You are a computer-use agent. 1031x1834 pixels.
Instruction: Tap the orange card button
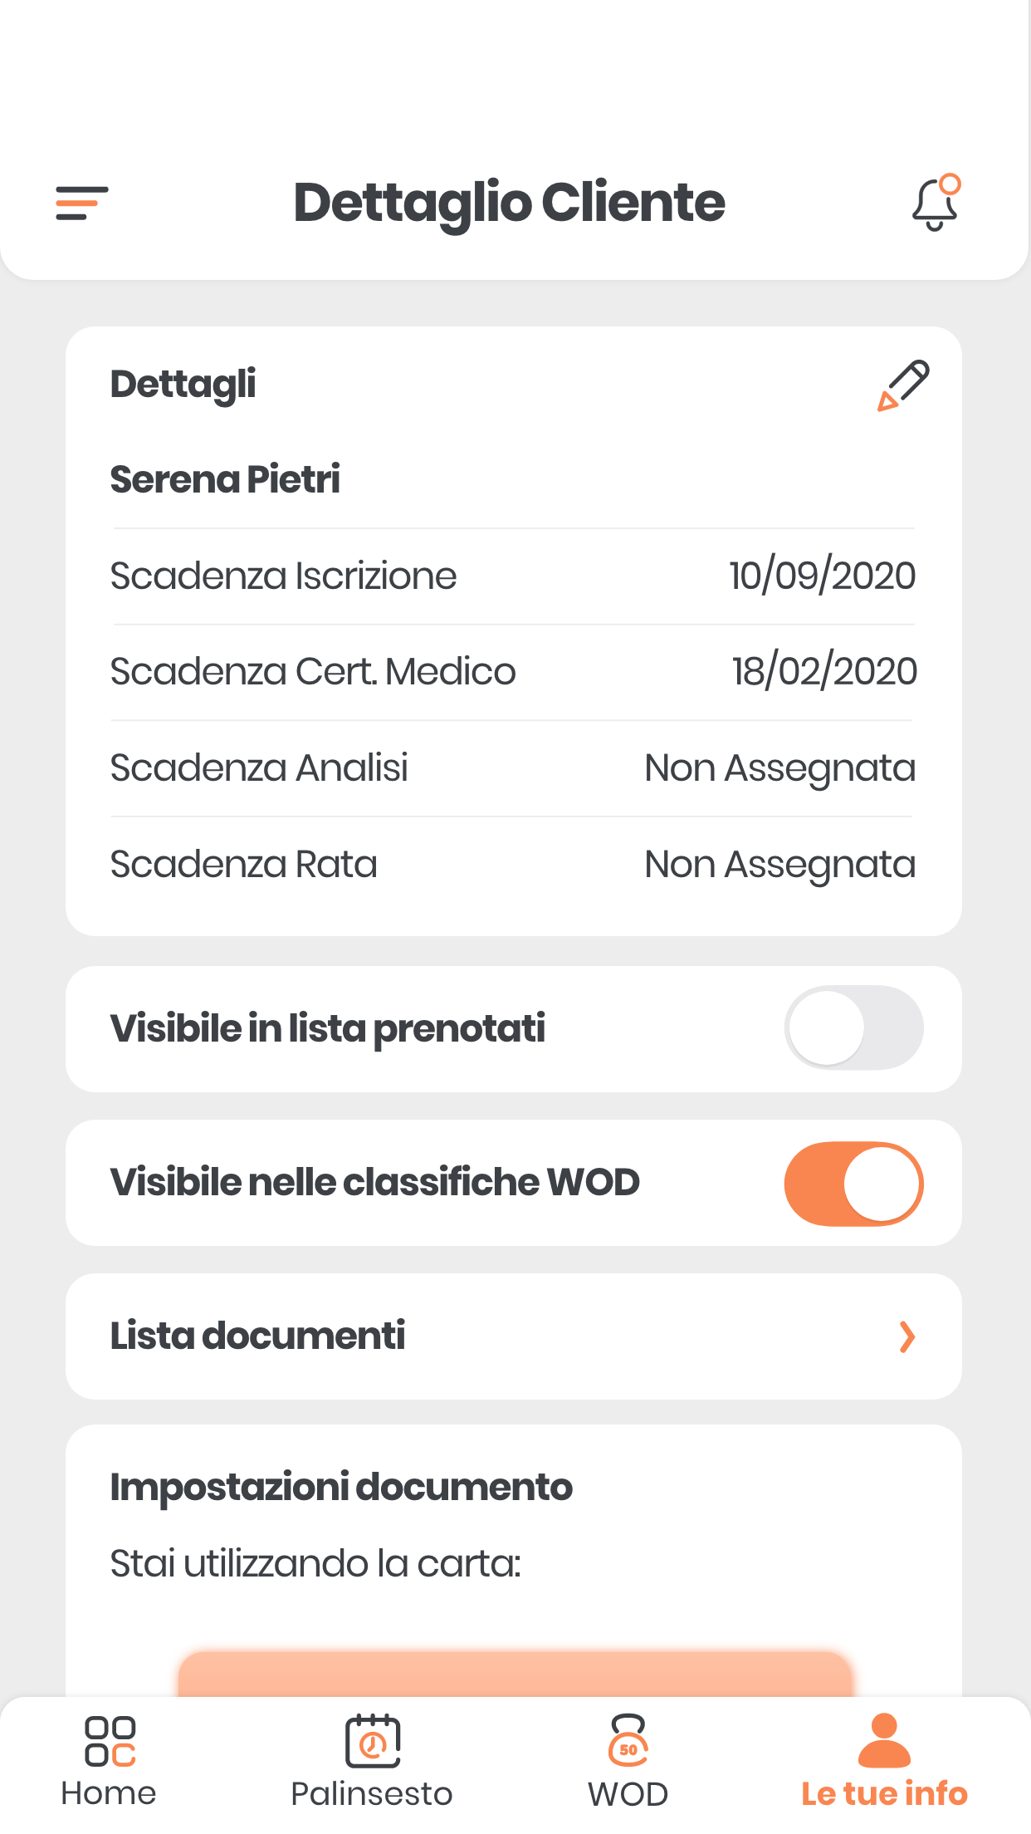(515, 1674)
